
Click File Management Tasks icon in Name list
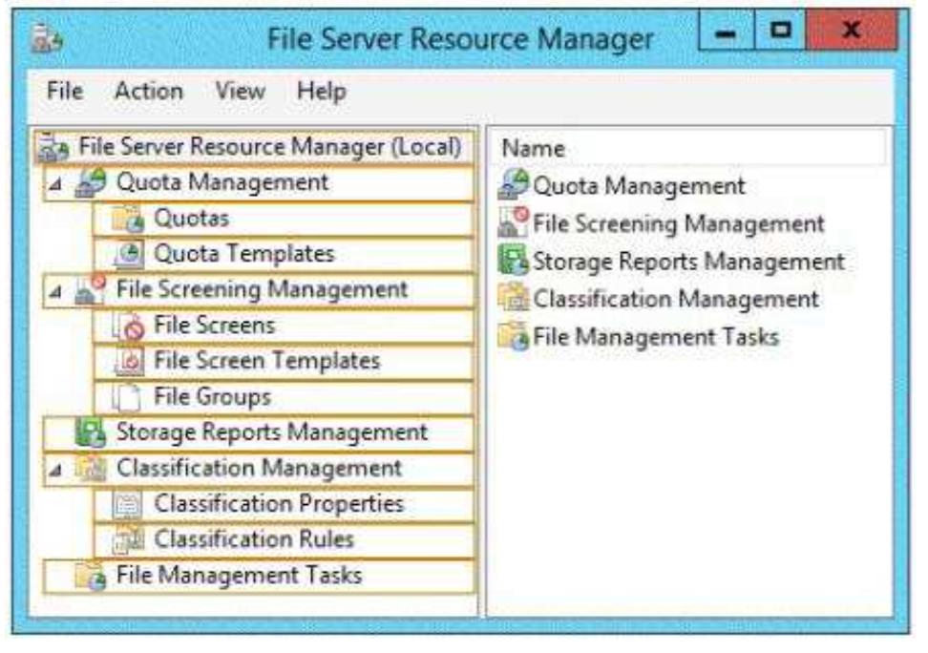coord(513,336)
